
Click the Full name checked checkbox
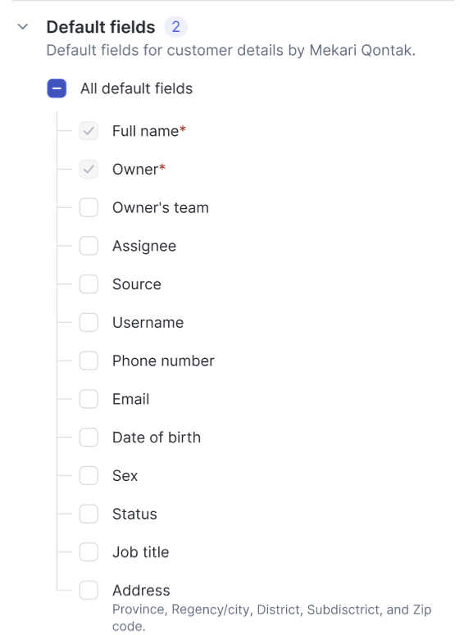89,131
